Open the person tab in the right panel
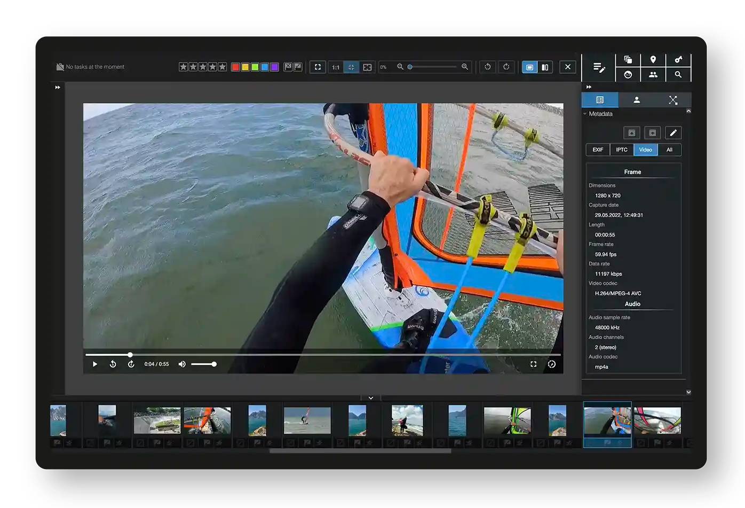 click(x=637, y=100)
